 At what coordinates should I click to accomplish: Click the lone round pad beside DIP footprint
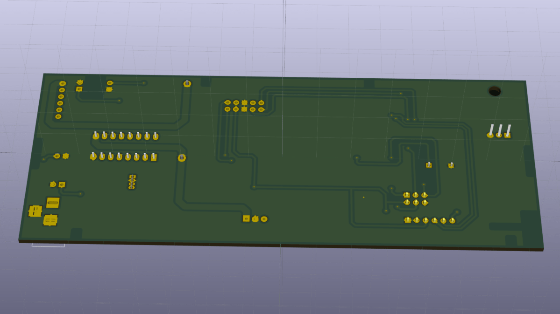182,158
